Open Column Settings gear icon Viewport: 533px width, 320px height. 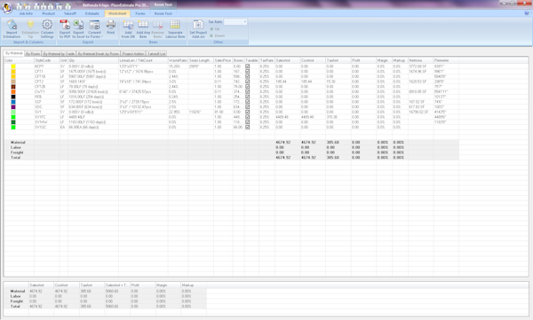(47, 25)
